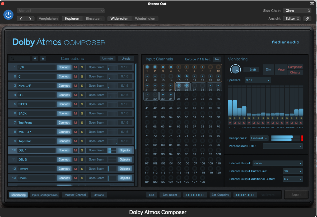Click the Widerrufen button
The image size is (317, 217).
[x=119, y=19]
